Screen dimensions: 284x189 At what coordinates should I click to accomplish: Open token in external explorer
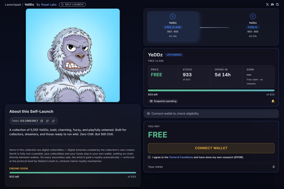[x=47, y=121]
